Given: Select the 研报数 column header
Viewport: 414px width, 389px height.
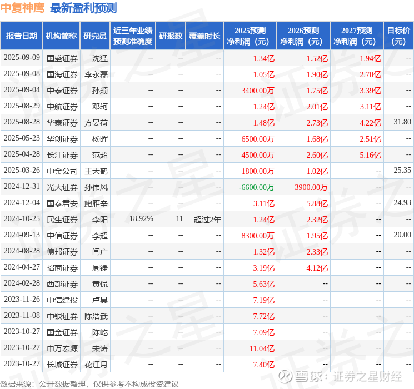Looking at the screenshot, I should [171, 36].
